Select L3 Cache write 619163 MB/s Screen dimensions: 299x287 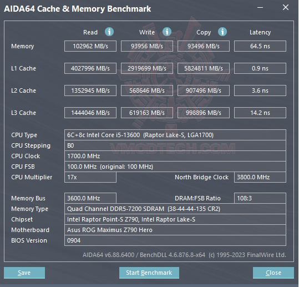[x=147, y=113]
